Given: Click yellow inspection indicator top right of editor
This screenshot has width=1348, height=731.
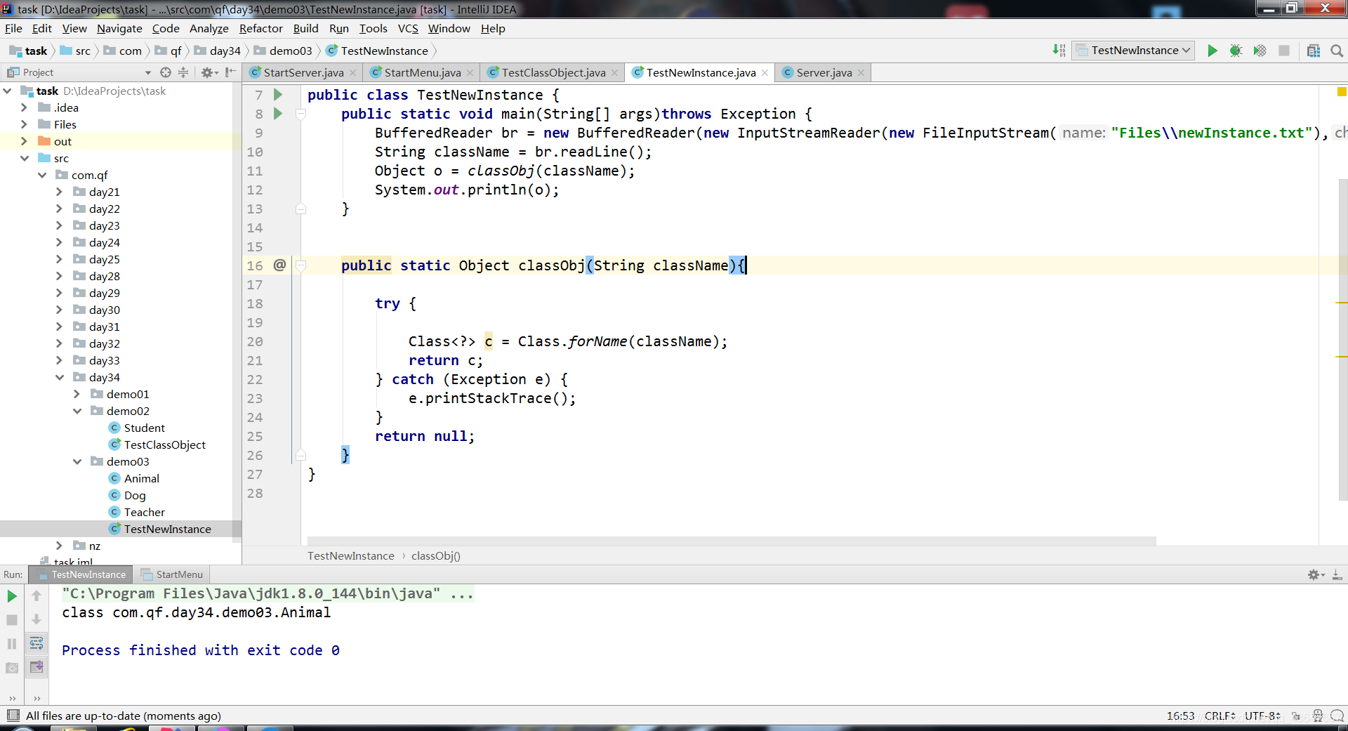Looking at the screenshot, I should [x=1342, y=91].
